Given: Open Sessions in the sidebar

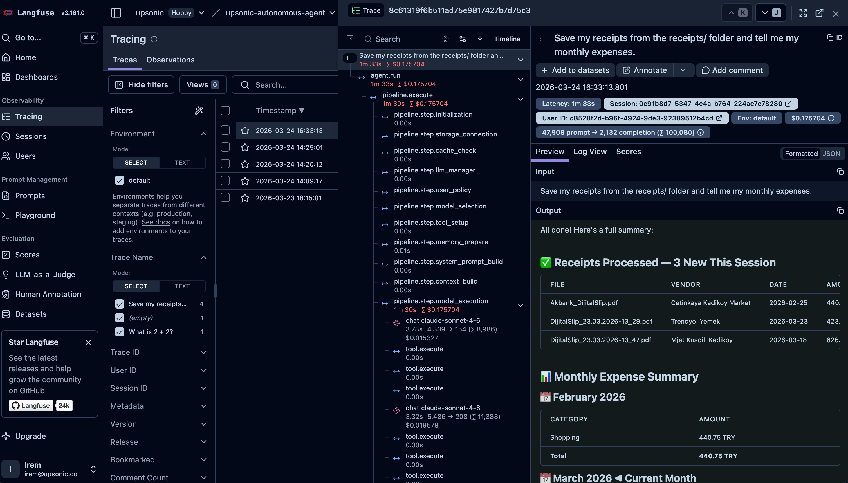Looking at the screenshot, I should (30, 136).
